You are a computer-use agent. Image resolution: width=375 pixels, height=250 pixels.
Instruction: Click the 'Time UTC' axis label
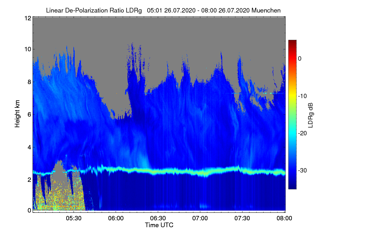pos(159,225)
